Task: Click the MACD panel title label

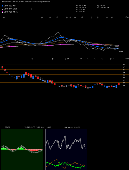Action: [x=7, y=127]
